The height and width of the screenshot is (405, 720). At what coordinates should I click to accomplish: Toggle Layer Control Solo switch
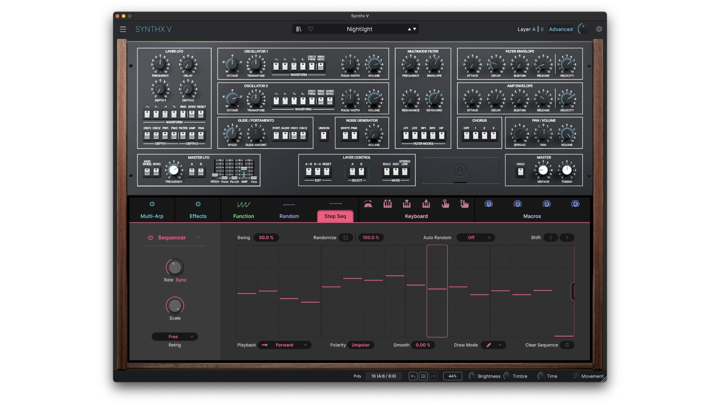(387, 171)
